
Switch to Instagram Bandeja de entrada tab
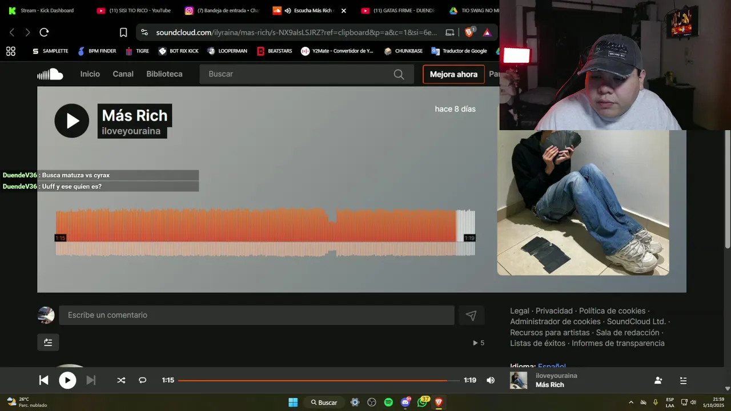coord(223,10)
